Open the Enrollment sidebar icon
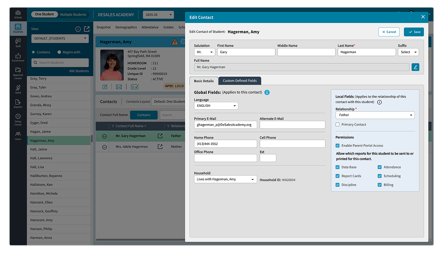 (18, 57)
